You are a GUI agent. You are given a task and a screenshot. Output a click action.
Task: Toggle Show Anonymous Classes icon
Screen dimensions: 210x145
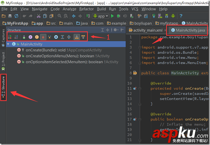click(50, 37)
